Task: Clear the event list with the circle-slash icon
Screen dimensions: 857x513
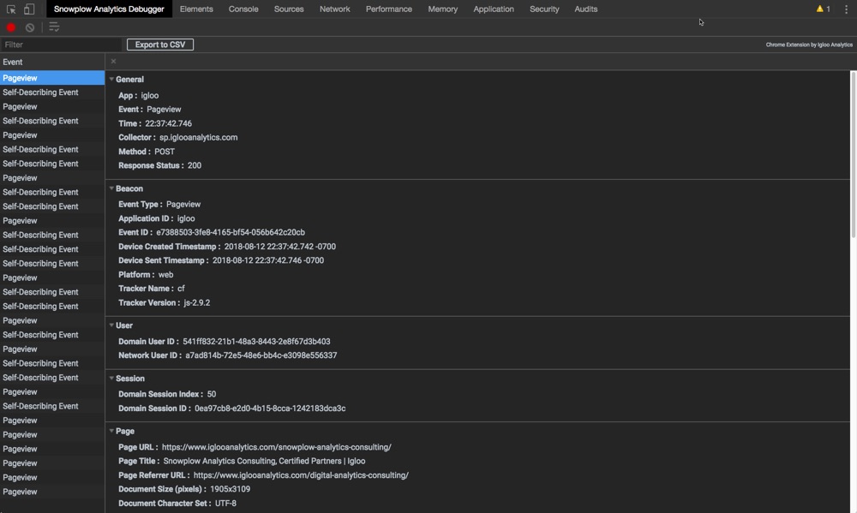Action: coord(30,27)
